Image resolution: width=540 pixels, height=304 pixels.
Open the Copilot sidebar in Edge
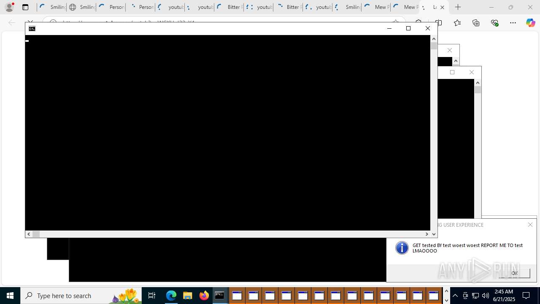[530, 23]
